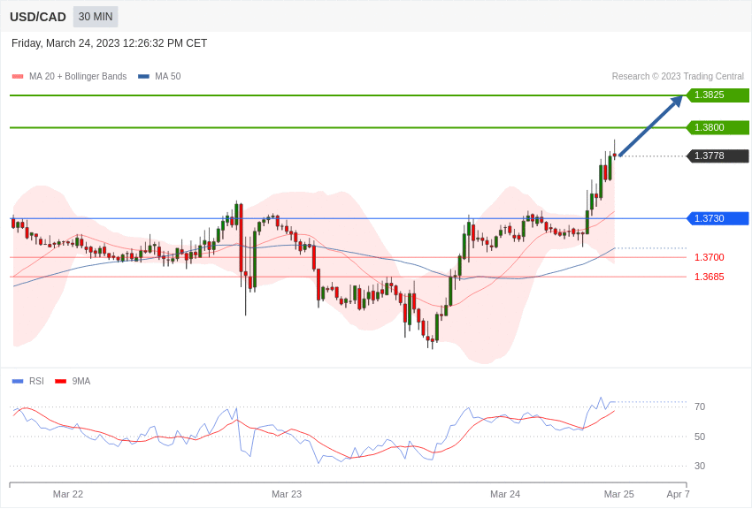This screenshot has width=752, height=509.
Task: Click the Mar 23 date on the axis
Action: [287, 494]
